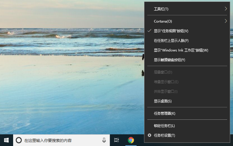Viewport: 233px width, 146px height.
Task: Toggle 锁定任务栏(L) option
Action: [164, 126]
